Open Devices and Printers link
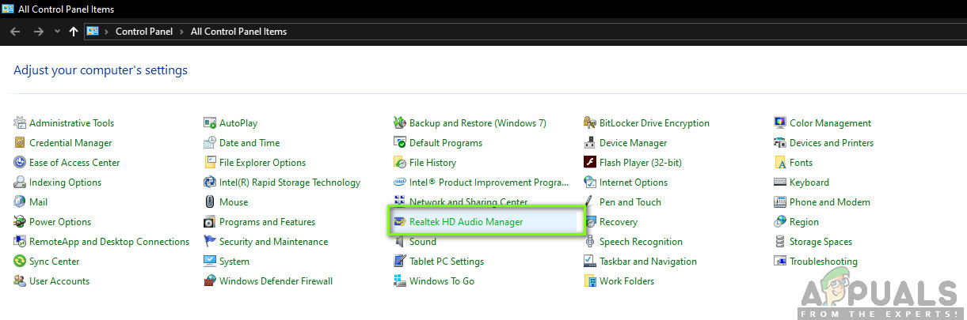Image resolution: width=967 pixels, height=320 pixels. [832, 143]
